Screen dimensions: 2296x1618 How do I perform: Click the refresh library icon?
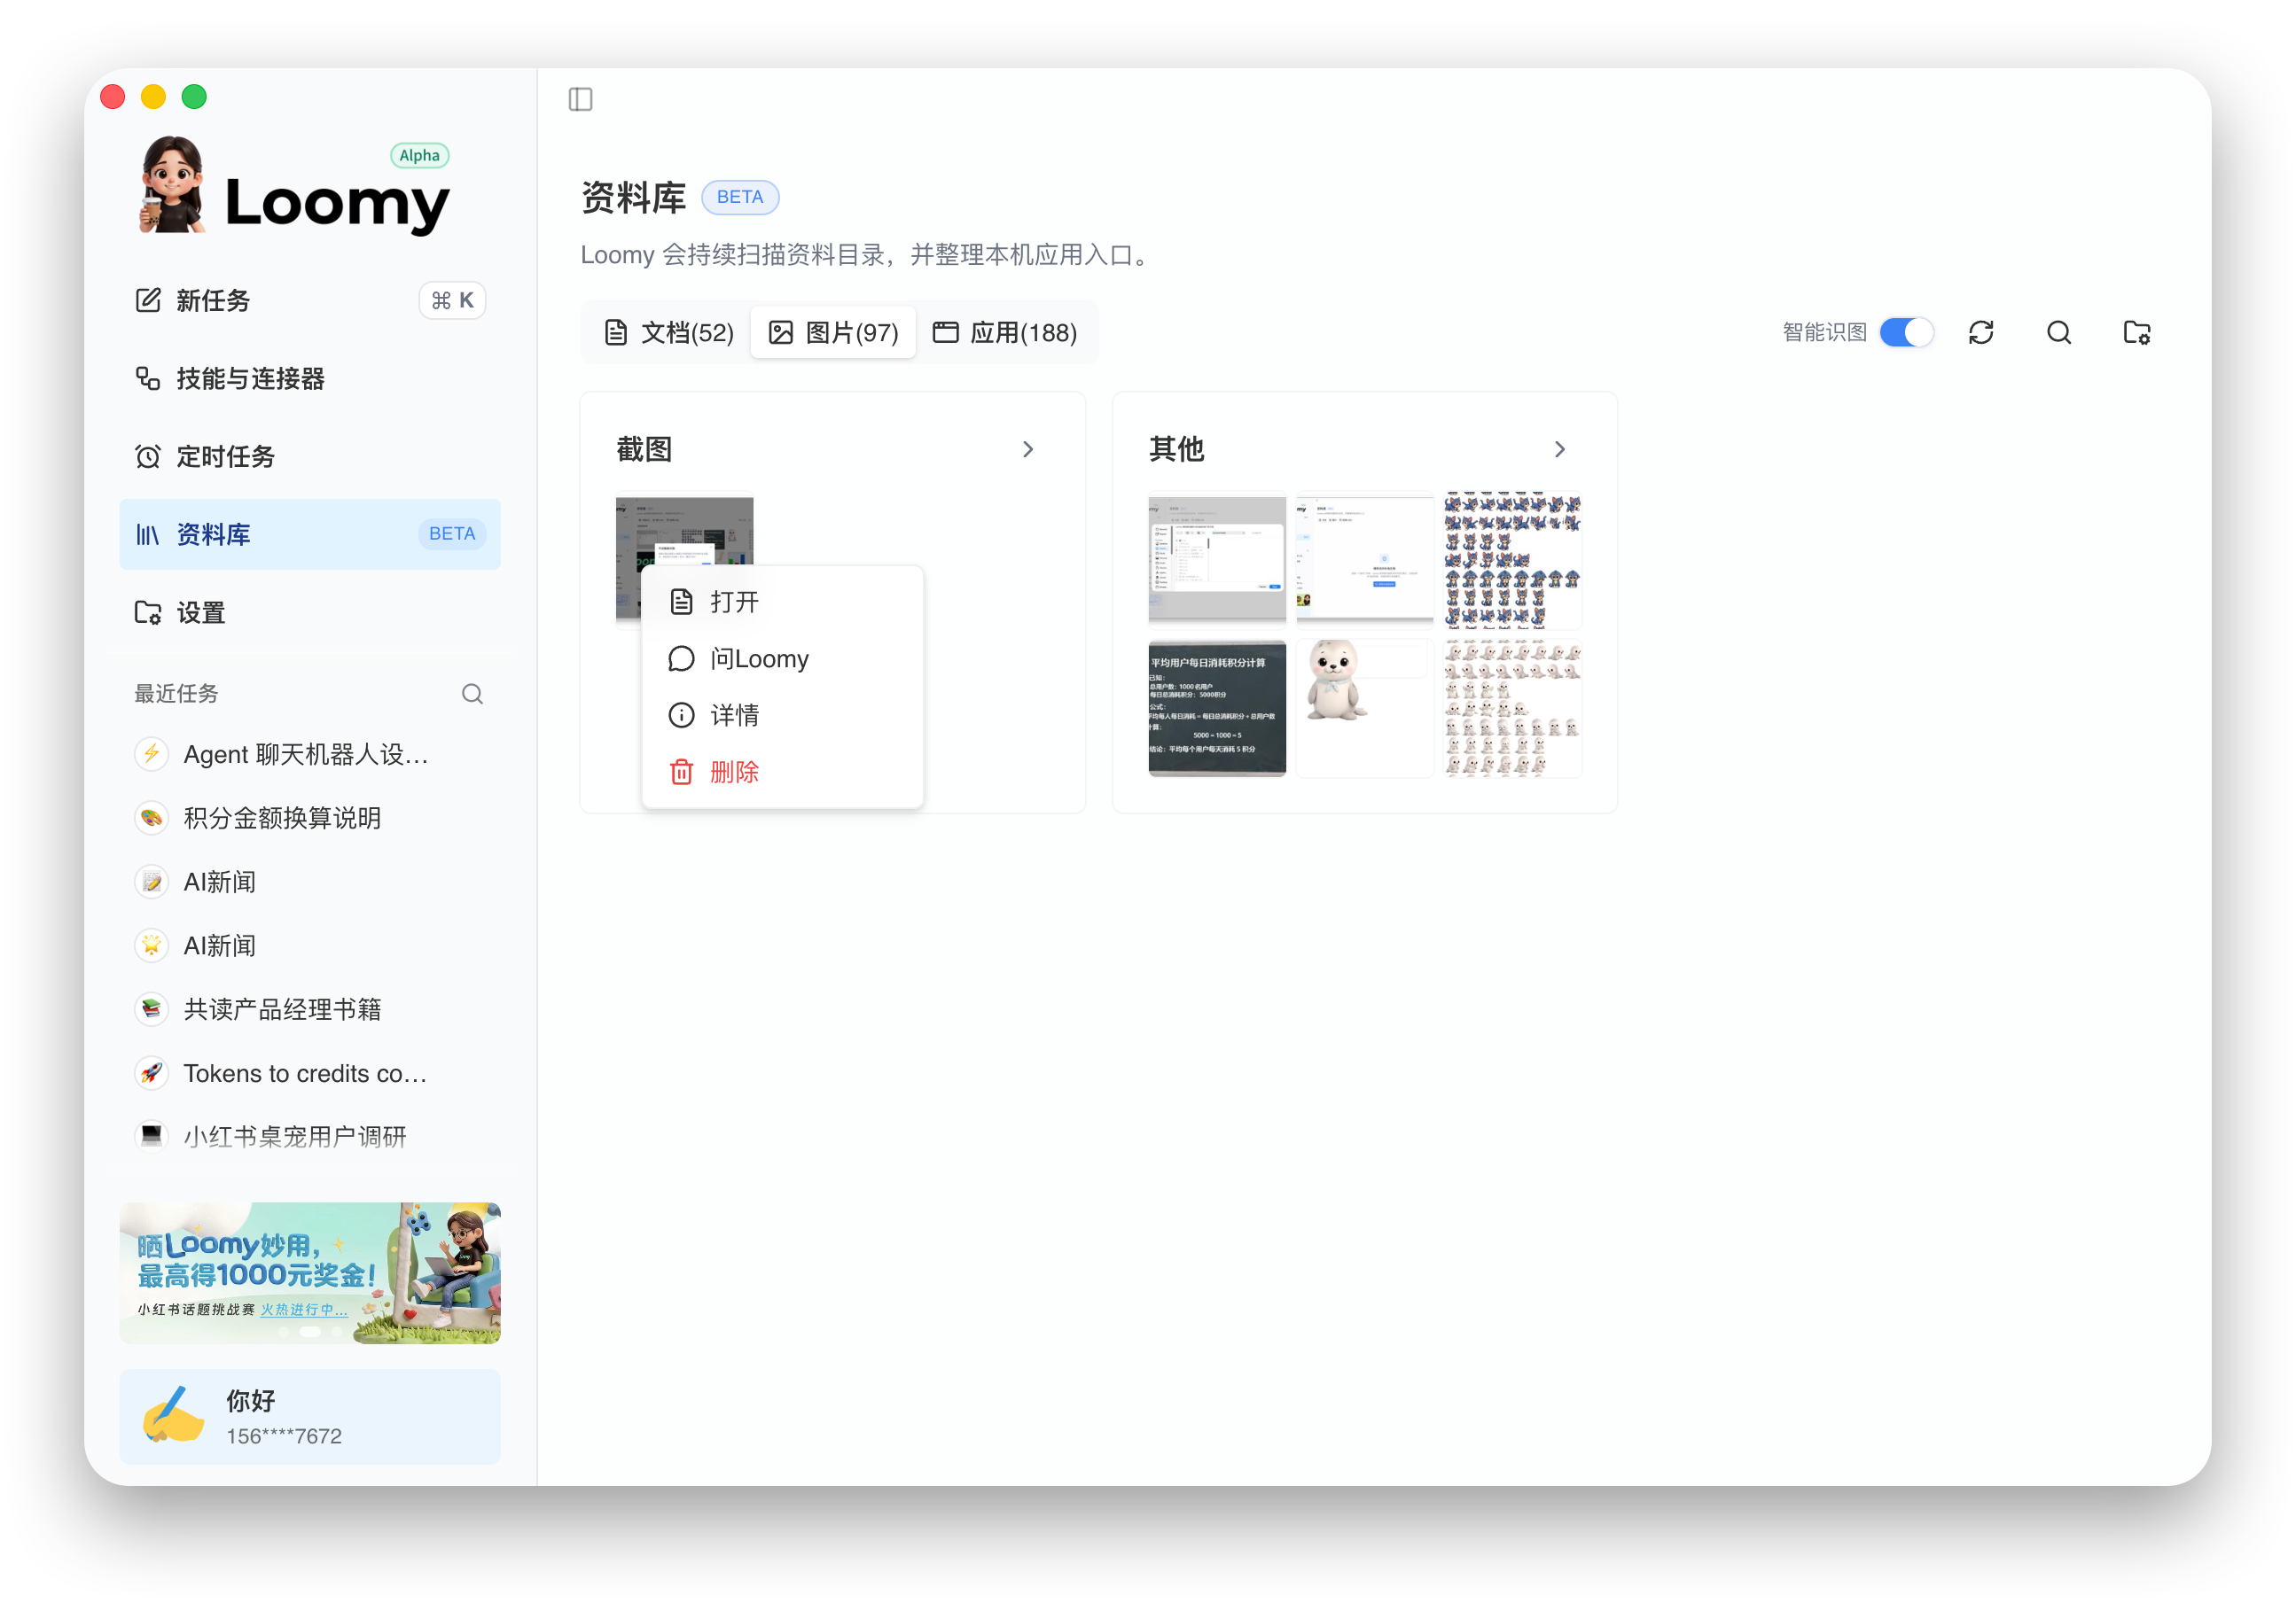[x=1981, y=331]
